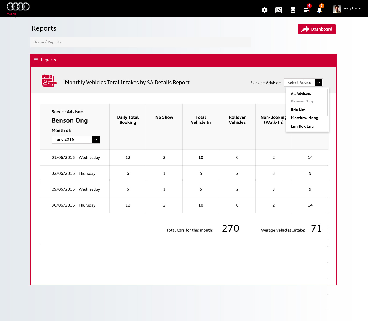Click Total Vehicle In 10 for 30/06/2016
368x321 pixels.
point(201,205)
